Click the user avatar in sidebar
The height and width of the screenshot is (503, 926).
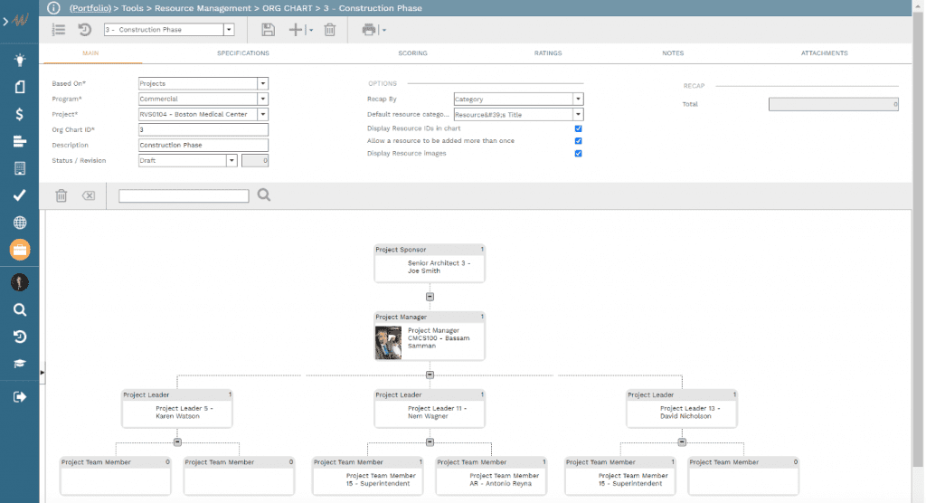point(20,282)
